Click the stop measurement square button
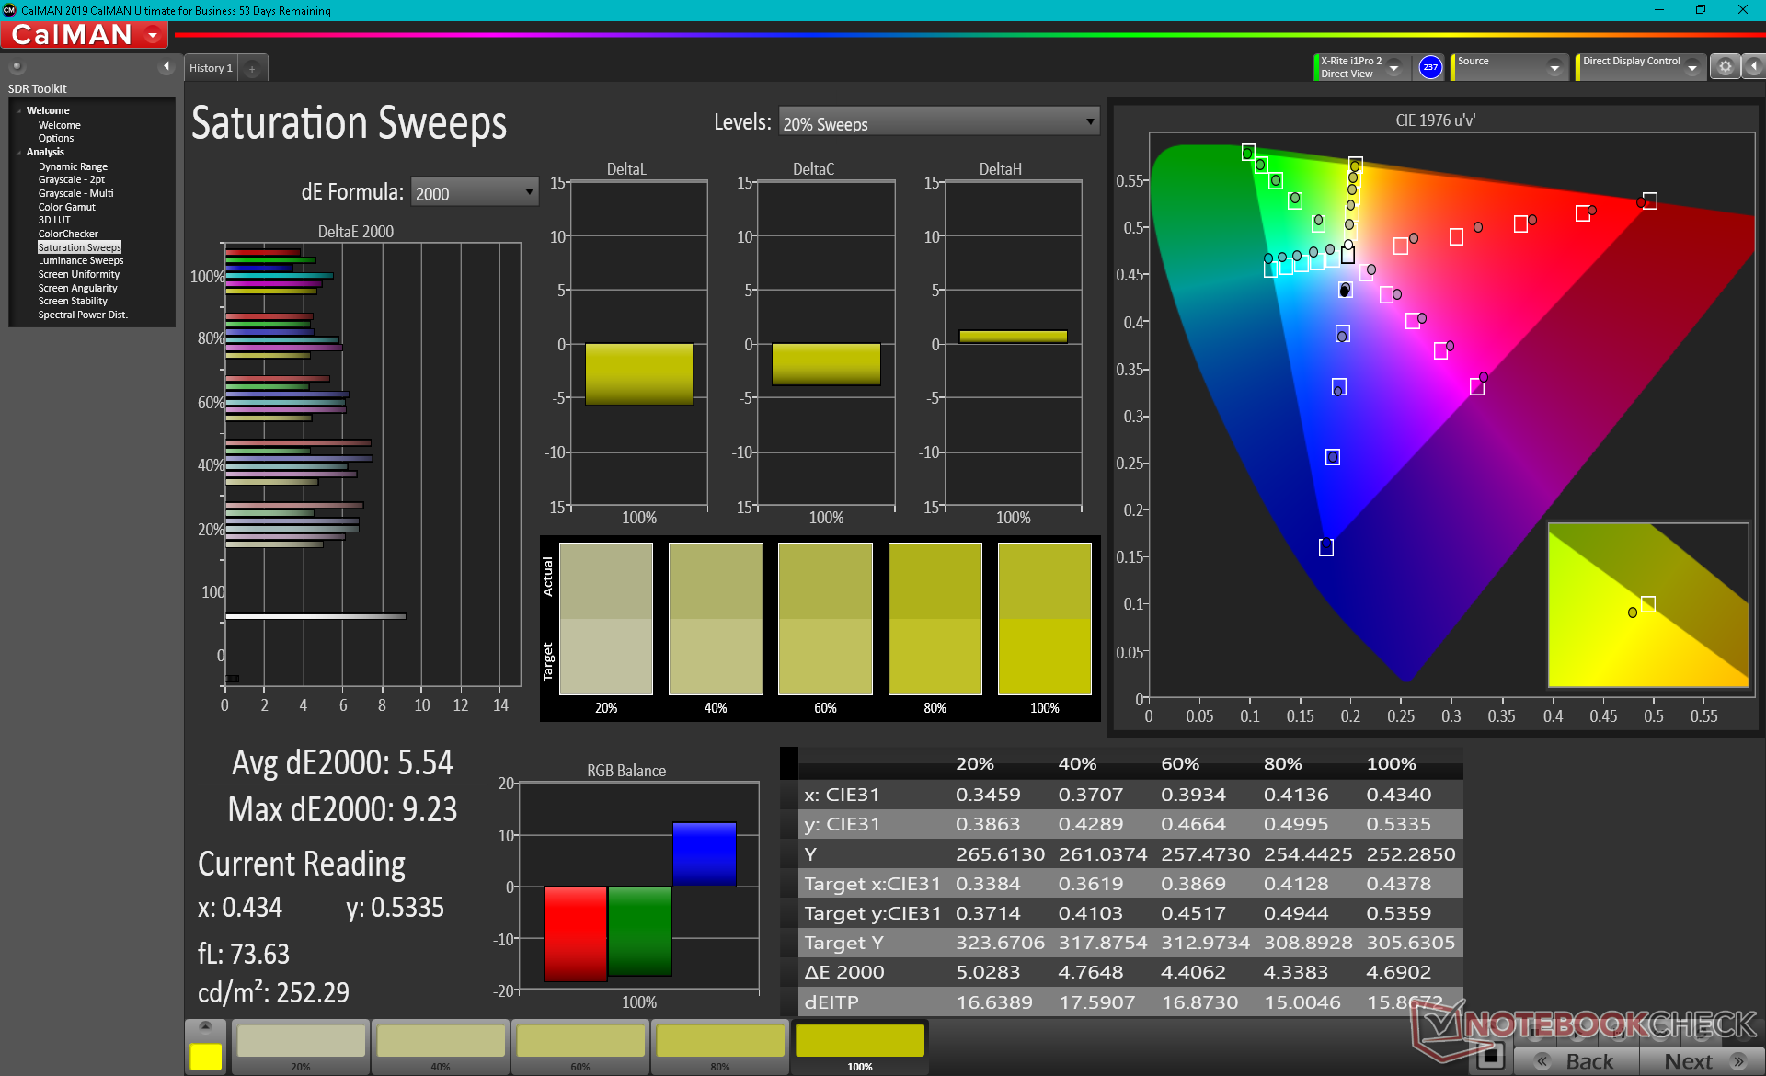1766x1076 pixels. coord(1490,1058)
